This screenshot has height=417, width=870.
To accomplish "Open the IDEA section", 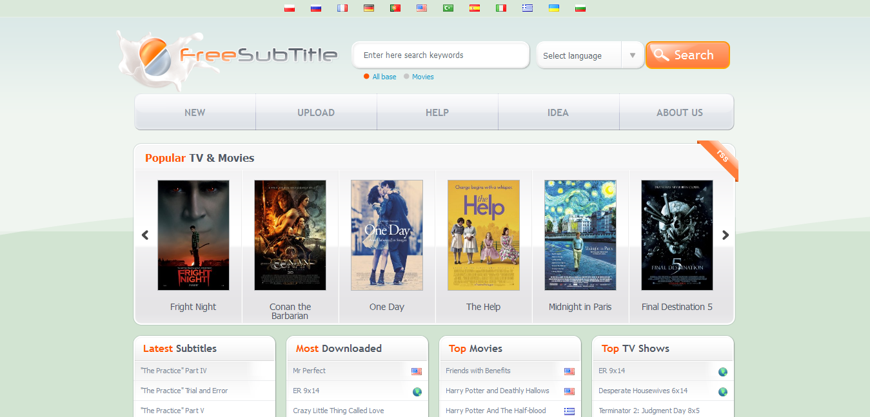I will pyautogui.click(x=558, y=112).
